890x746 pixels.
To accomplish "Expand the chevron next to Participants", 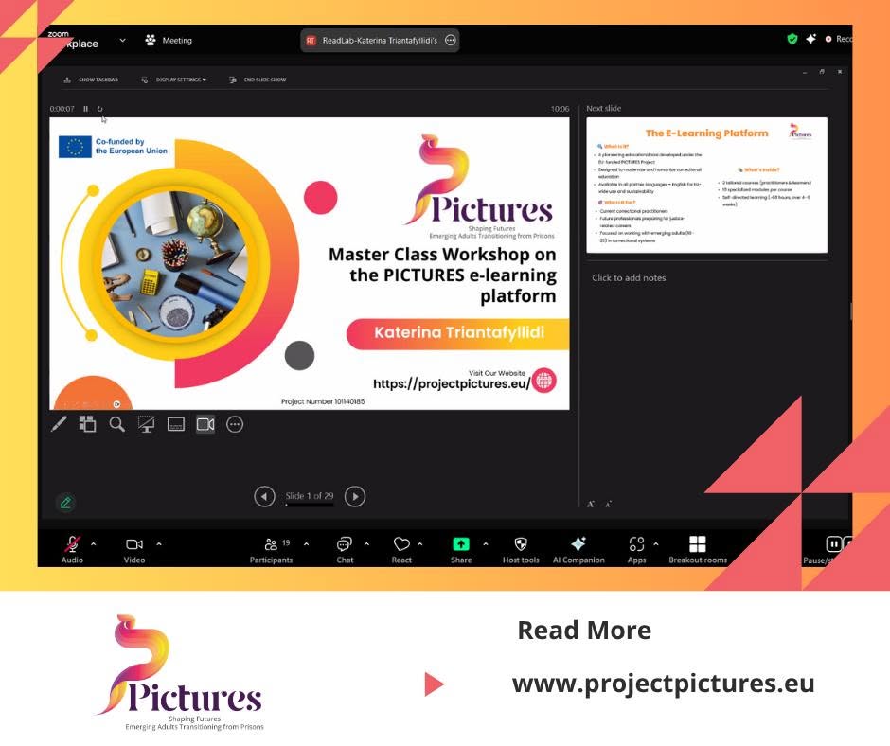I will click(307, 544).
